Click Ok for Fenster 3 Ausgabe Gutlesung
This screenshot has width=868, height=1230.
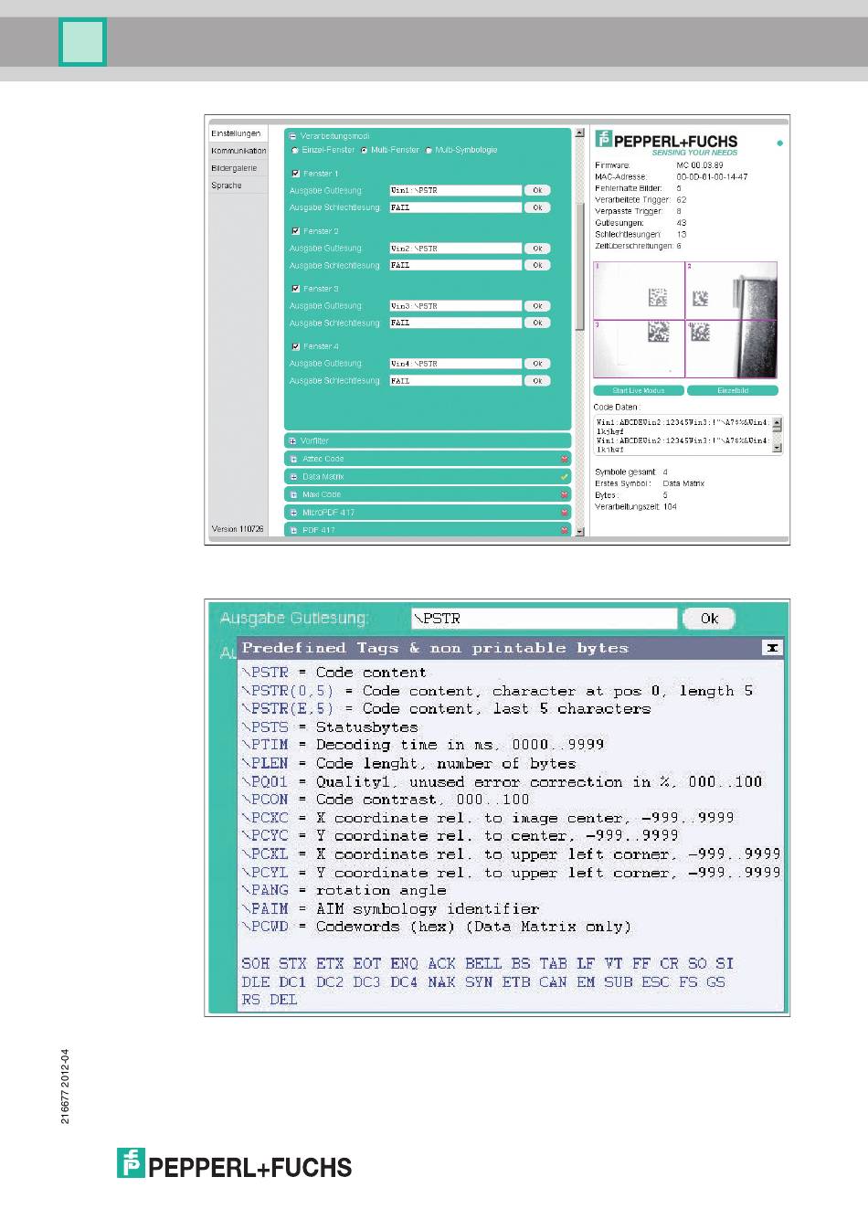tap(537, 306)
